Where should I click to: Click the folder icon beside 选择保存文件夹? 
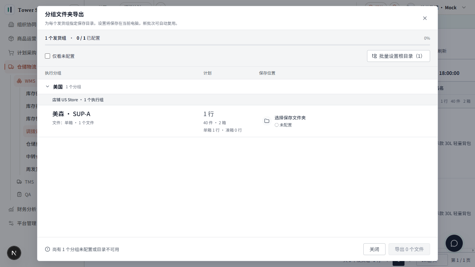[267, 121]
